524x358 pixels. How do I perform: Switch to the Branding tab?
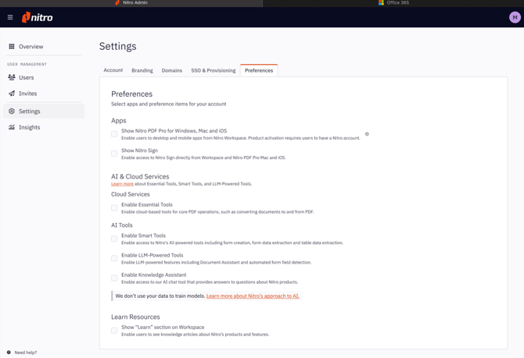click(142, 70)
